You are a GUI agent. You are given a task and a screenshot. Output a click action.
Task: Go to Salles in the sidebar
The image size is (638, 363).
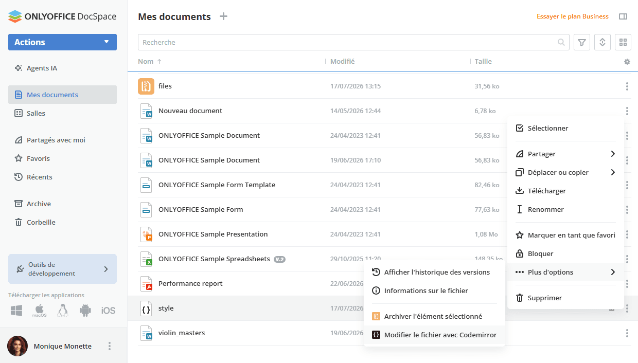[x=62, y=113]
